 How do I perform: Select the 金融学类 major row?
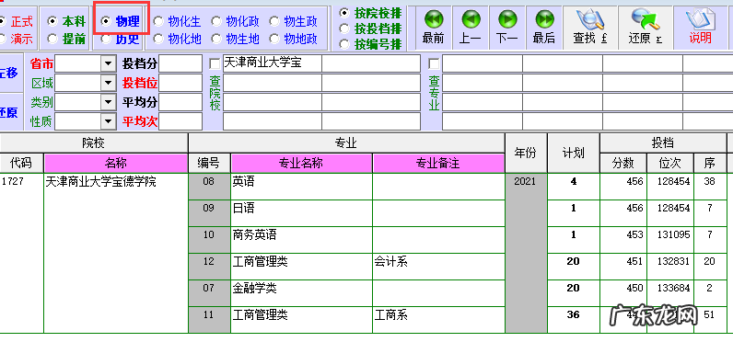[x=301, y=293]
